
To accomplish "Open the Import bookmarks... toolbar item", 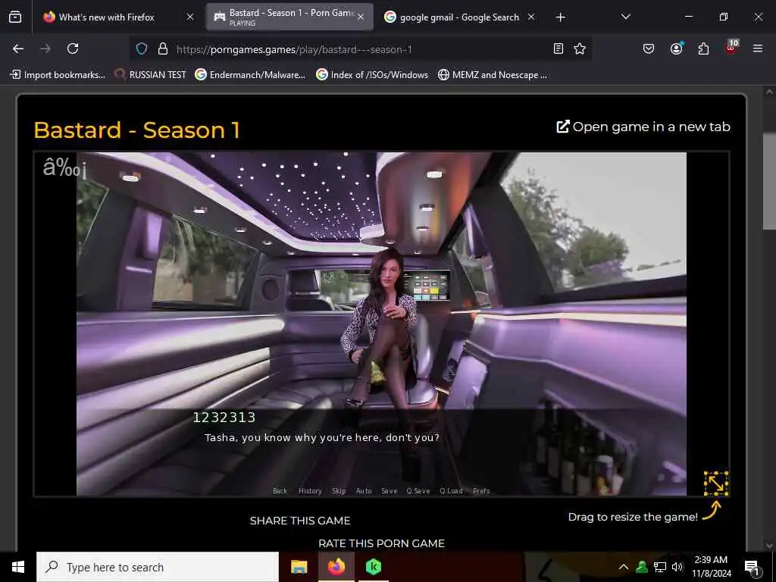I will (x=58, y=75).
